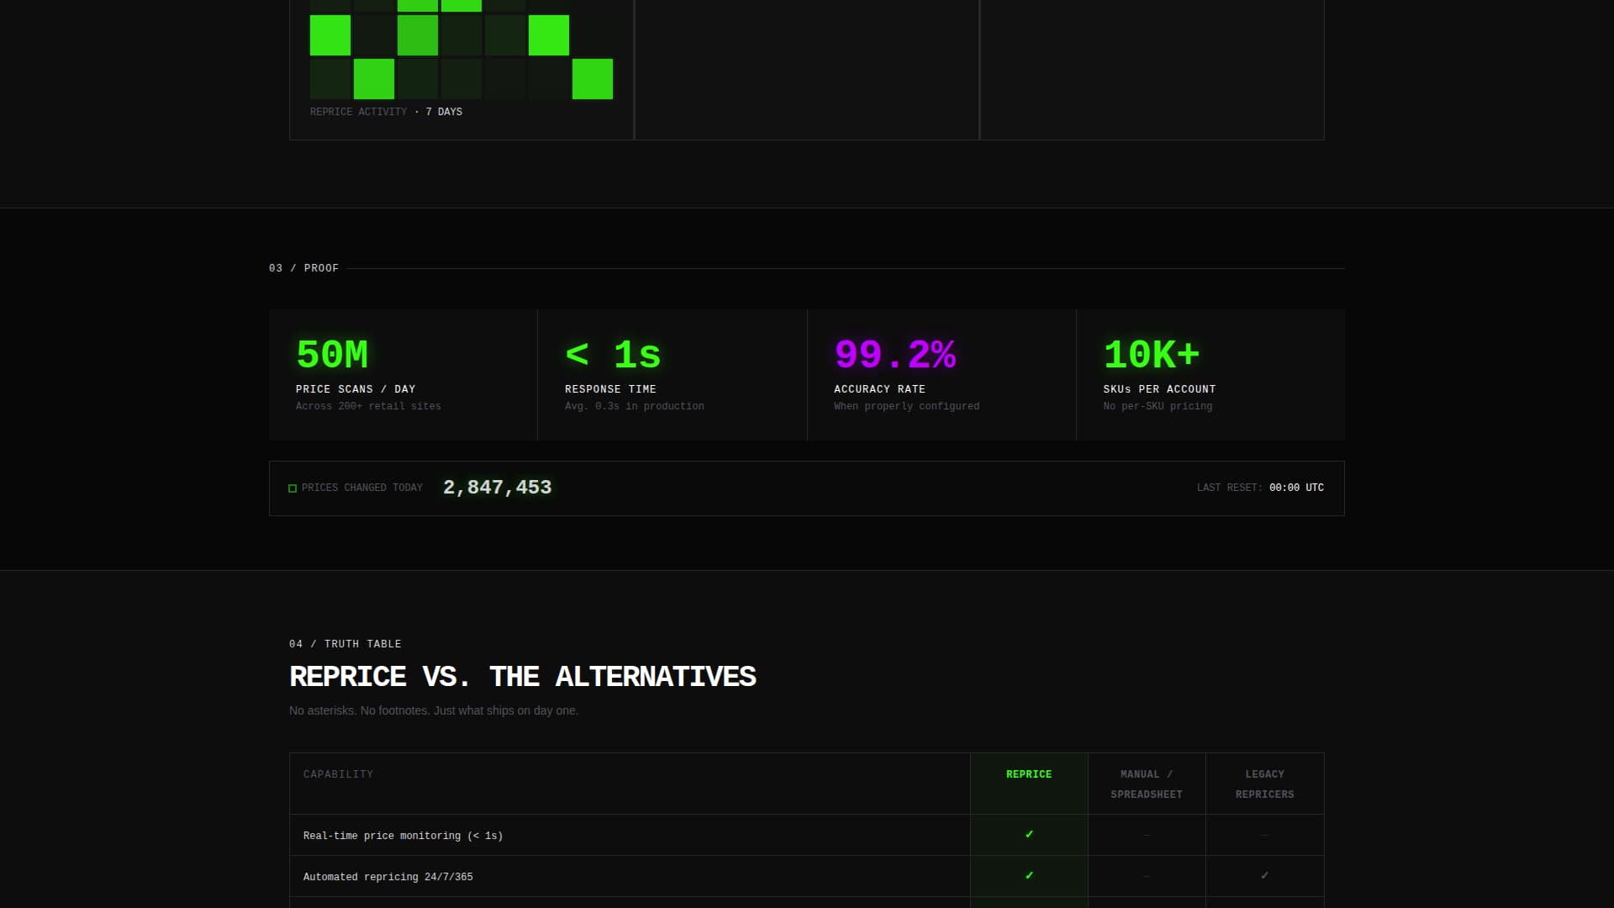The height and width of the screenshot is (908, 1614).
Task: Click bright green heatmap cell in bottom-right corner
Action: (593, 79)
